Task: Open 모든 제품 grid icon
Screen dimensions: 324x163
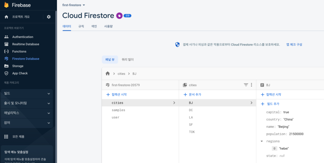Action: pyautogui.click(x=6, y=137)
